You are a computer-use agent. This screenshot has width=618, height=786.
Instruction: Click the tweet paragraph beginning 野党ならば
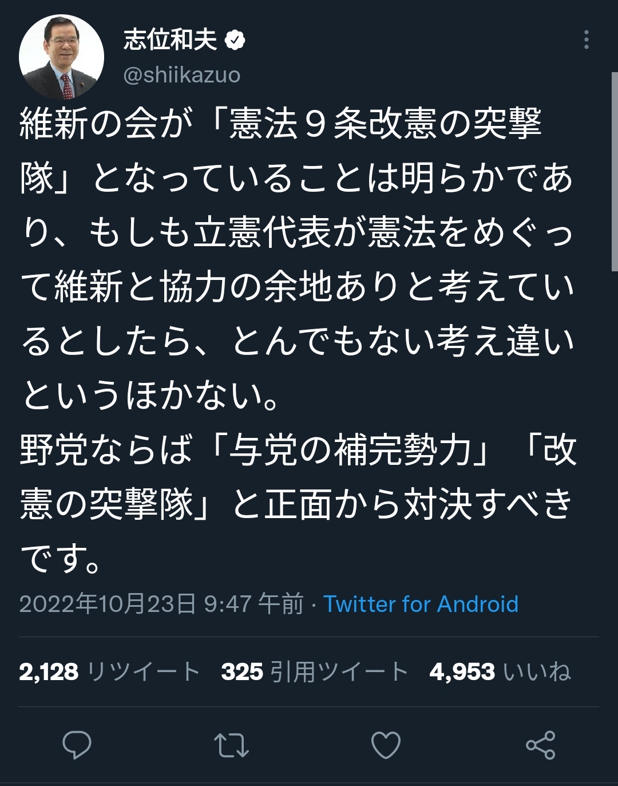298,504
